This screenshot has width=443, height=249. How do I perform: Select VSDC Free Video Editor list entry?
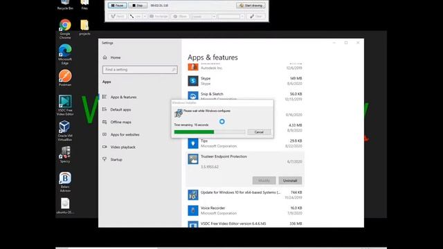(x=245, y=224)
